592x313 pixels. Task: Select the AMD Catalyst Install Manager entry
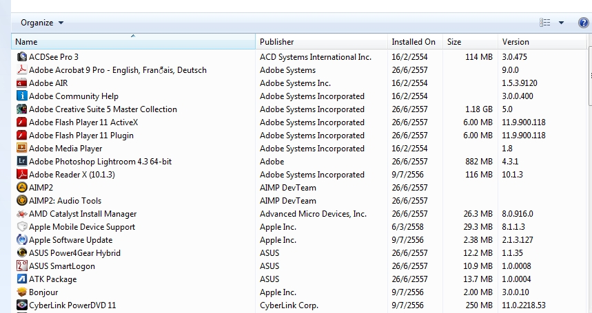tap(83, 214)
